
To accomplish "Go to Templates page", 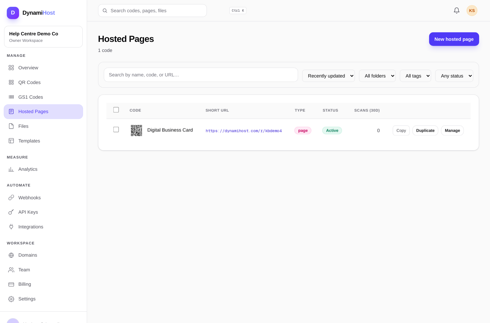I will click(x=43, y=141).
